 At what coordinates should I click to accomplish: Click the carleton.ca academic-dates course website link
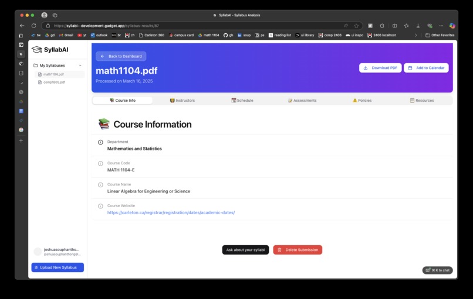(171, 212)
